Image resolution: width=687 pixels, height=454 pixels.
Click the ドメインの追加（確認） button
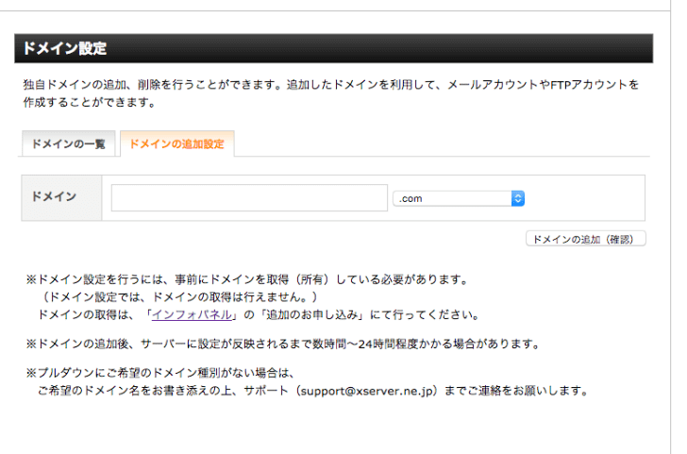(585, 239)
